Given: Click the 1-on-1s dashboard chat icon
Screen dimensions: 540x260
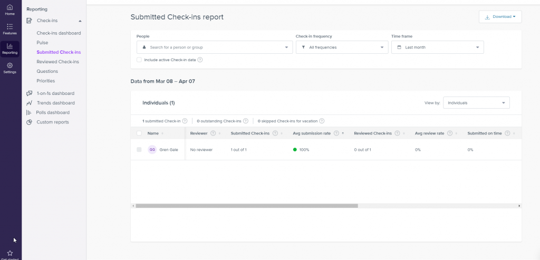Looking at the screenshot, I should 30,93.
